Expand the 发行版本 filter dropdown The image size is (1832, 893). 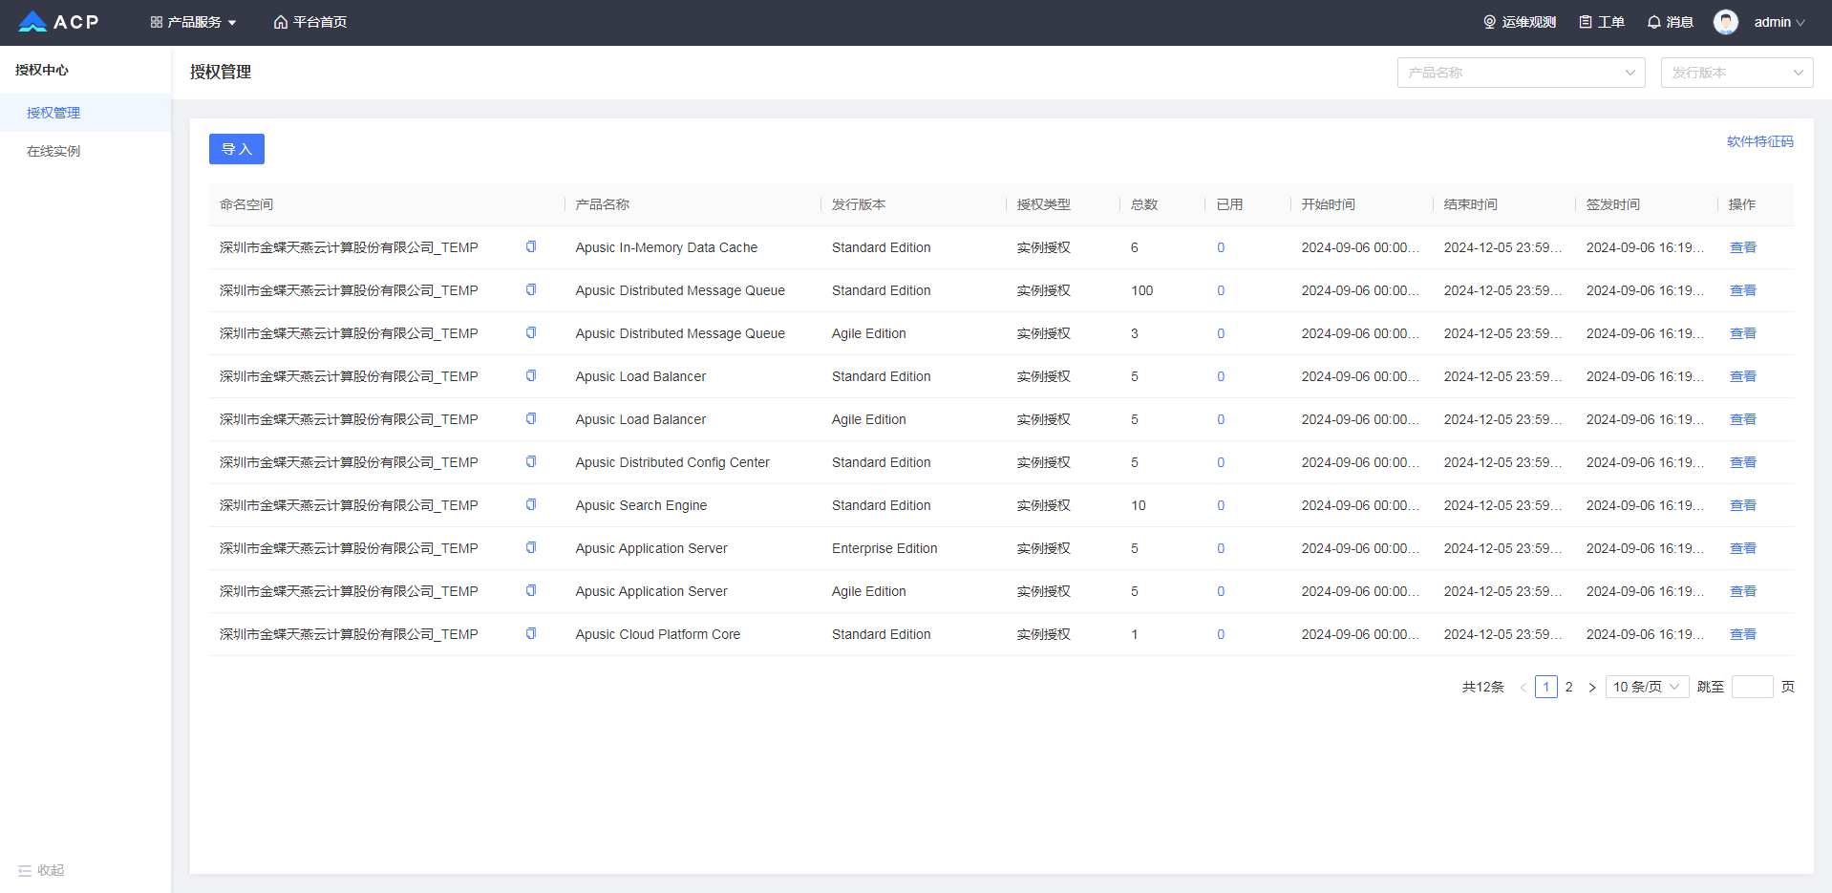pos(1737,73)
